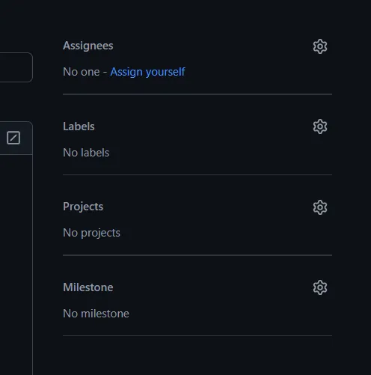Open the Milestone gear settings

320,287
